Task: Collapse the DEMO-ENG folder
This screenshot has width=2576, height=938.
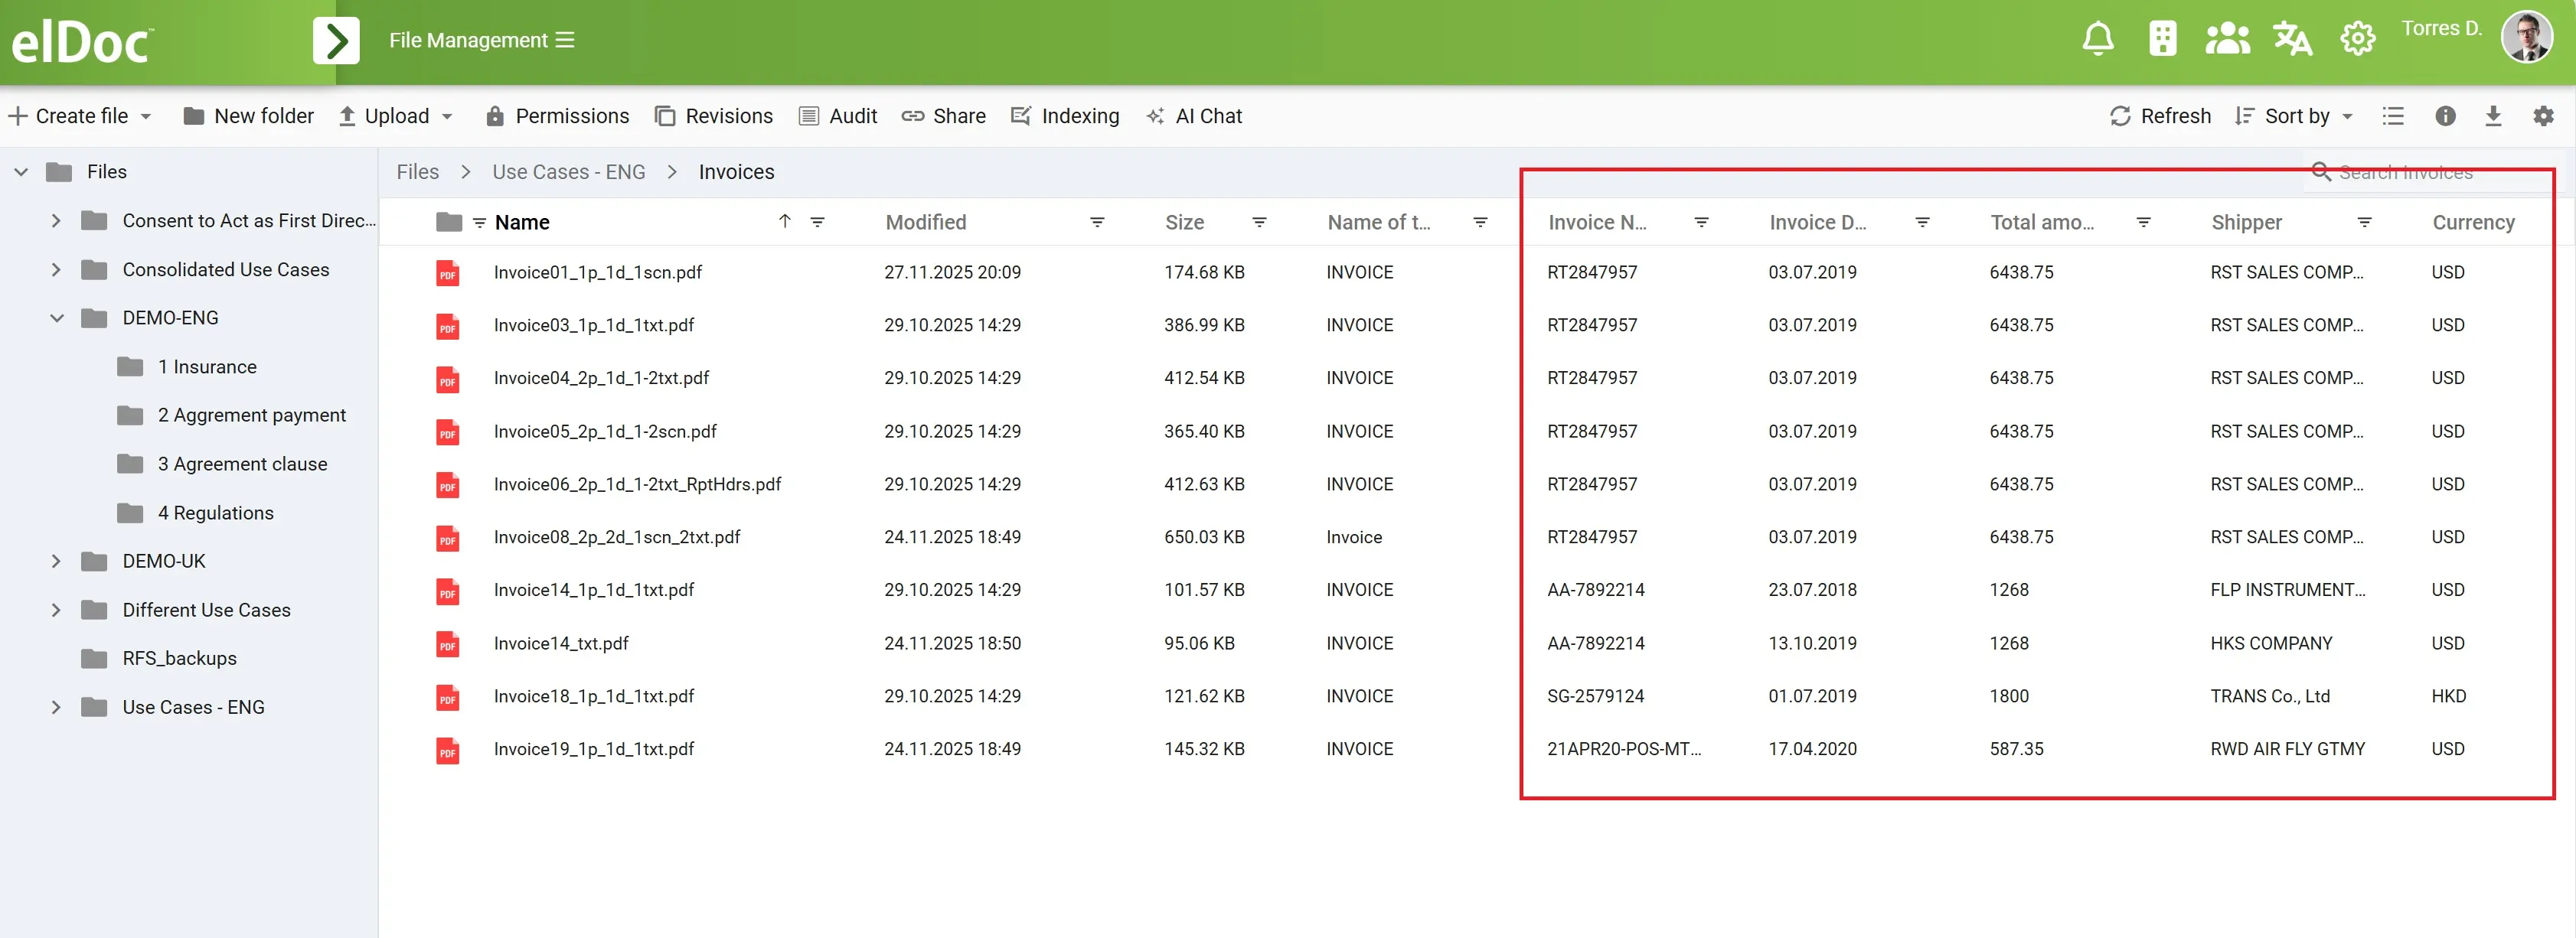Action: [56, 318]
